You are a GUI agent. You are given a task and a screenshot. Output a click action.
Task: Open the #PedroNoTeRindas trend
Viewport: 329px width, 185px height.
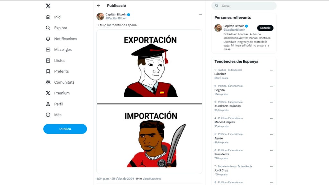coord(227,106)
